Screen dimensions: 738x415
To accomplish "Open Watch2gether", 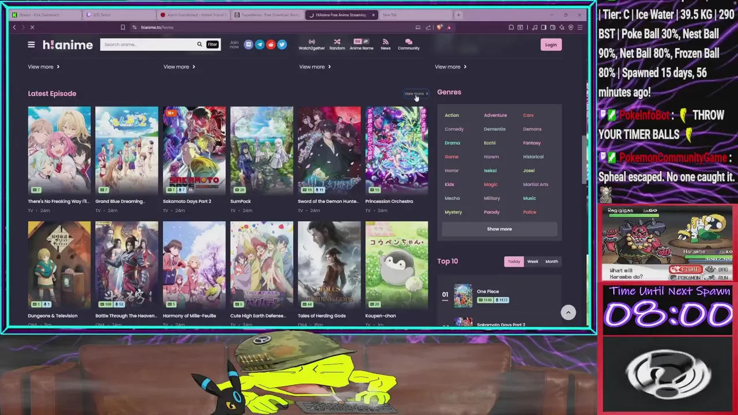I will 311,44.
